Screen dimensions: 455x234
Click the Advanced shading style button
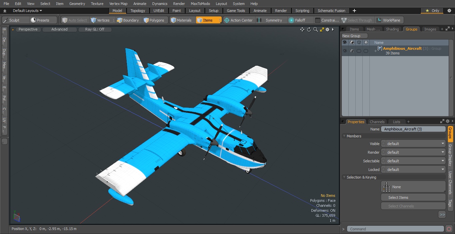pos(59,30)
